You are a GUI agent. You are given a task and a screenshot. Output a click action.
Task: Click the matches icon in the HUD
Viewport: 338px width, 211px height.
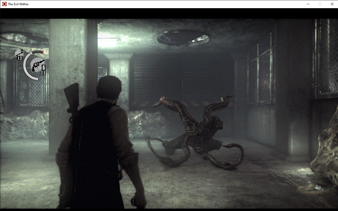click(20, 52)
